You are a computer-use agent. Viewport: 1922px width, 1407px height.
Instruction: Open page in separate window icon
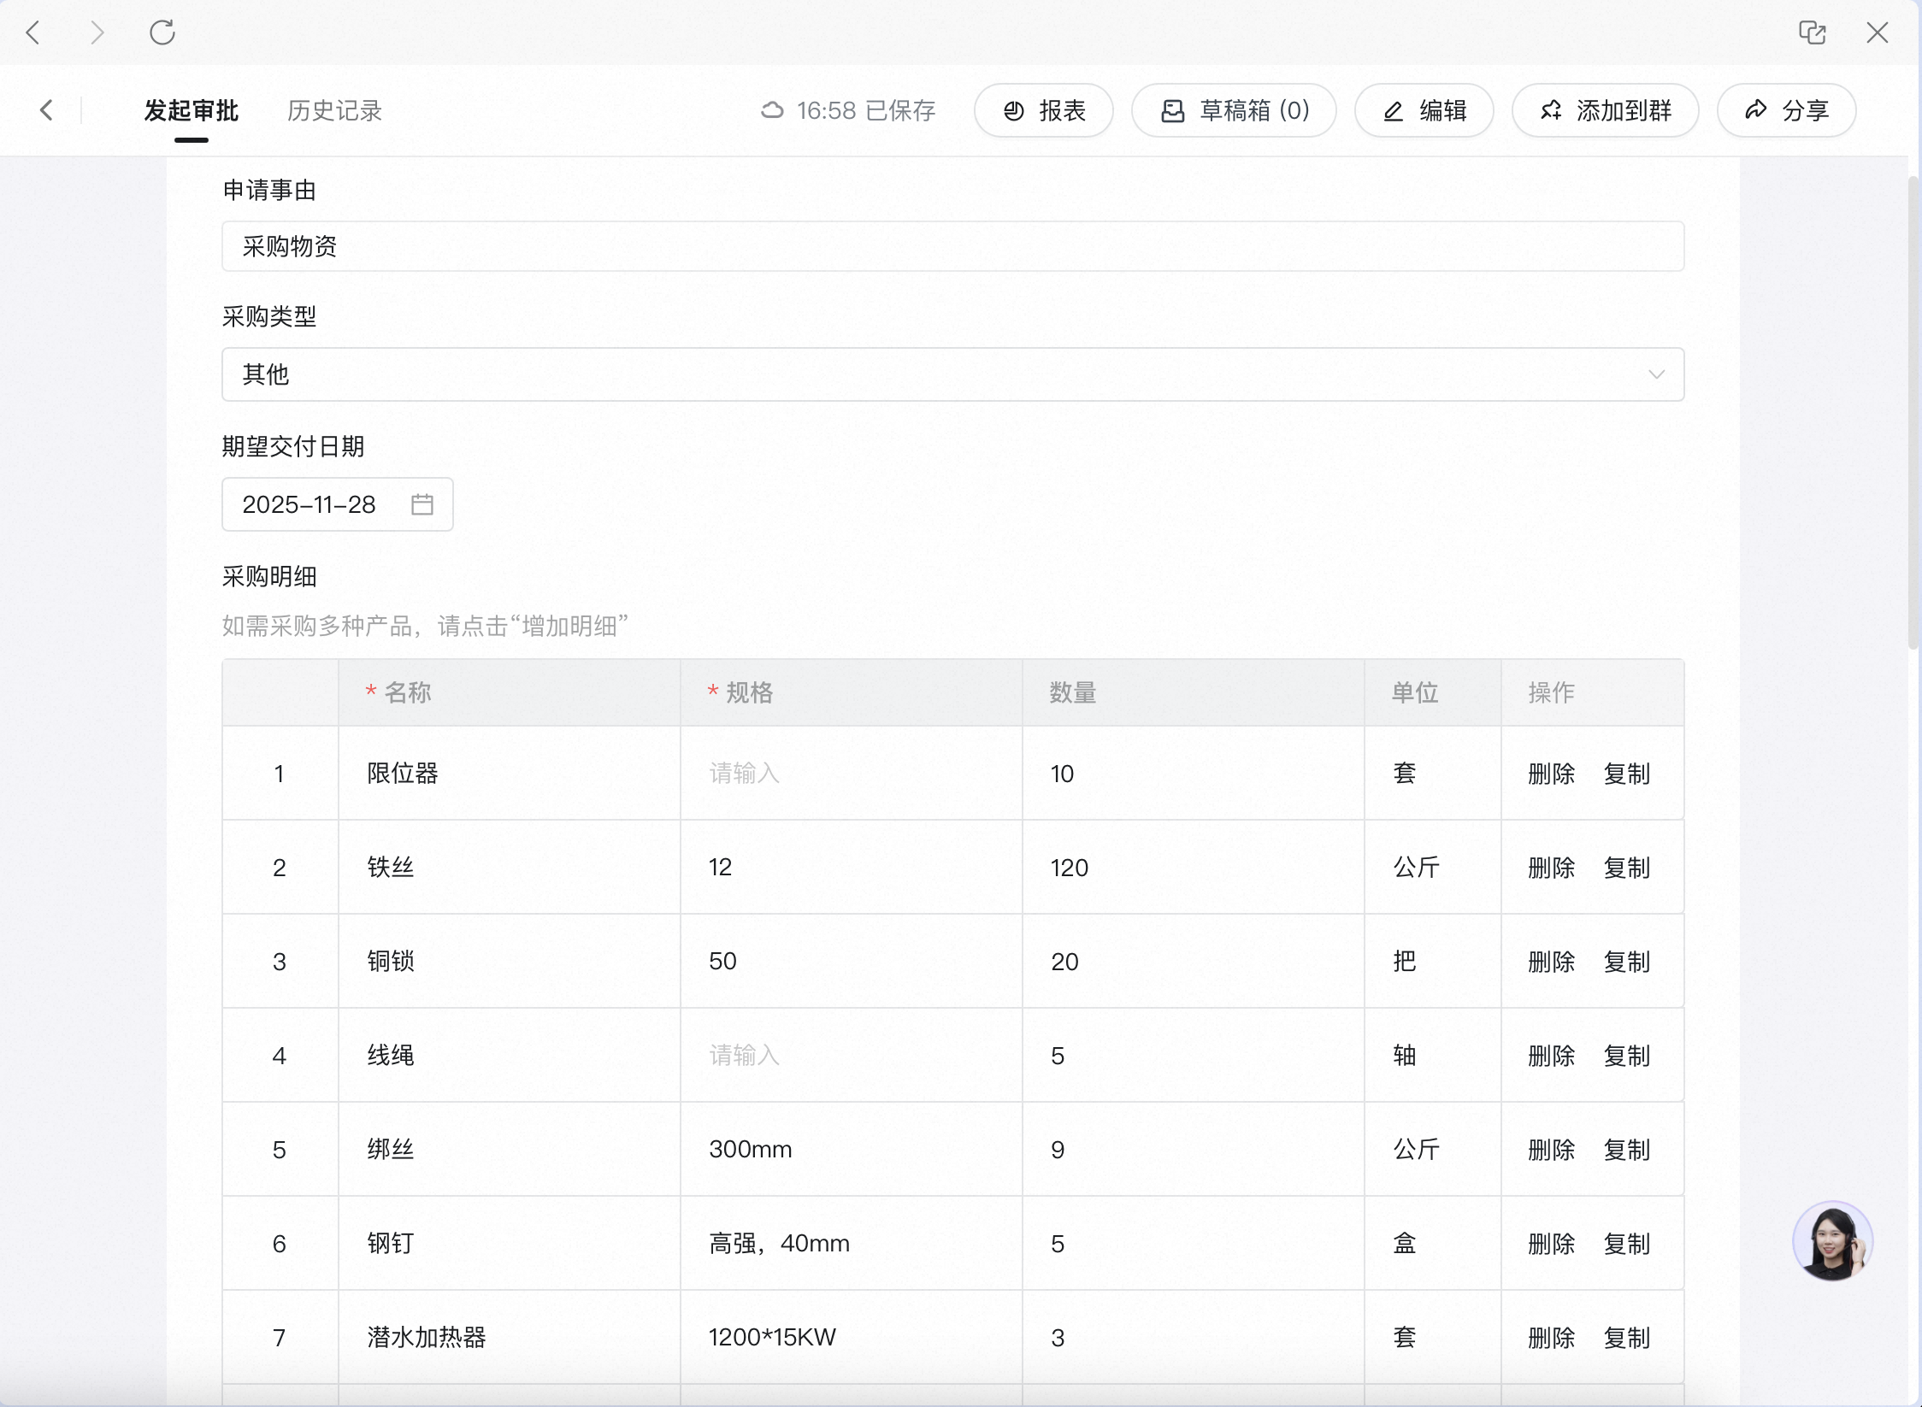pyautogui.click(x=1813, y=32)
